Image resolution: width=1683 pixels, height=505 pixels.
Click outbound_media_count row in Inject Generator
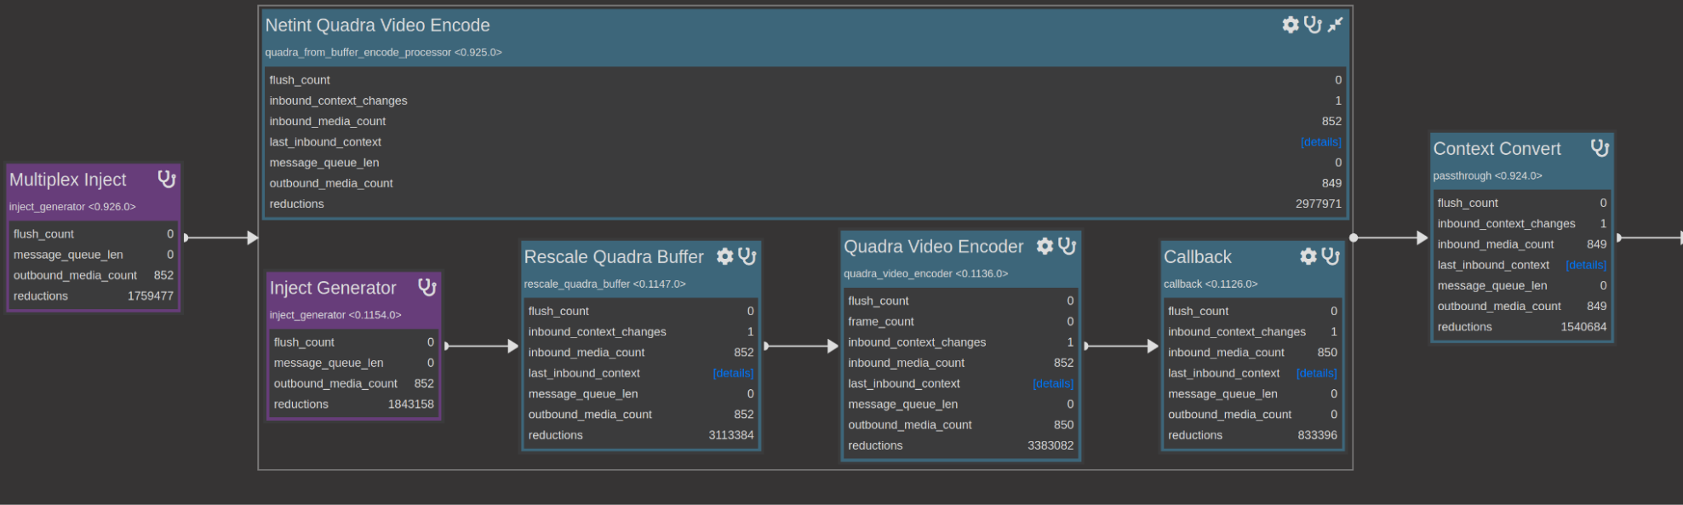[x=354, y=384]
